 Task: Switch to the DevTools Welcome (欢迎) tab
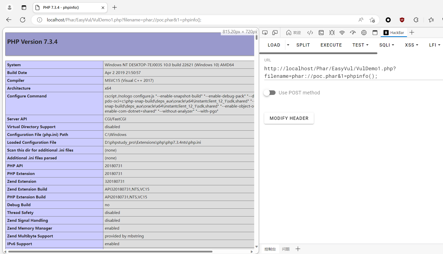tap(293, 32)
